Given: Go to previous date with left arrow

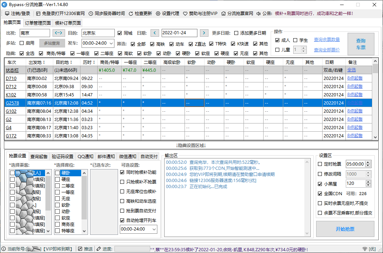Looking at the screenshot, I should tap(154, 33).
